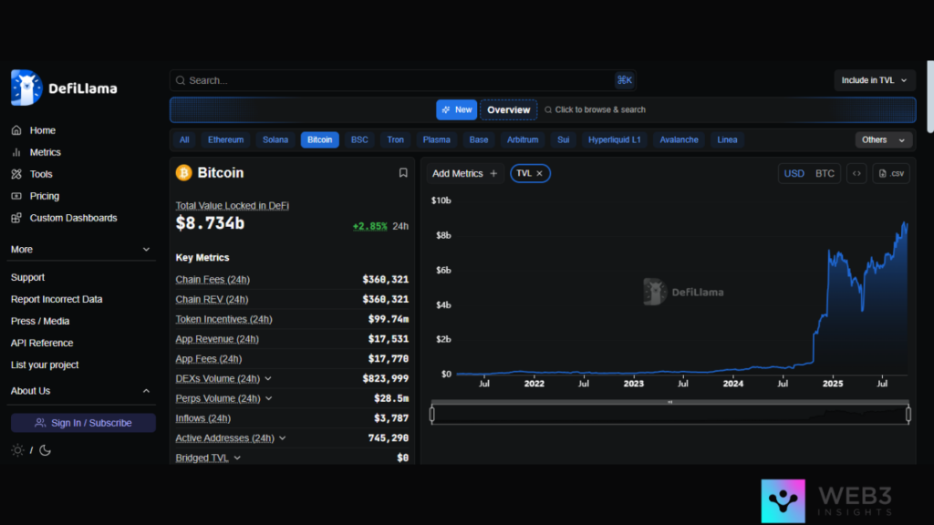934x525 pixels.
Task: Select the Solana chain tab
Action: pos(275,139)
